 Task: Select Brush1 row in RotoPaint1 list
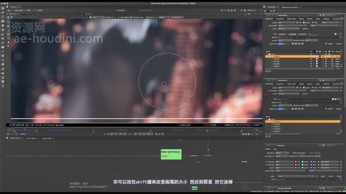303,66
